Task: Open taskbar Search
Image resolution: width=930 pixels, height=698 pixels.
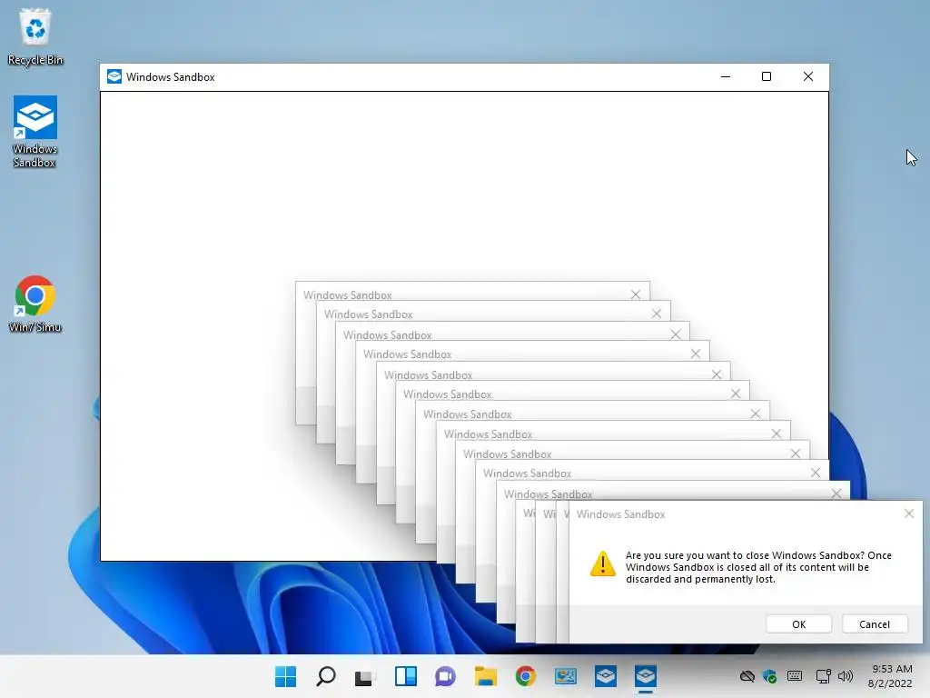Action: (326, 676)
